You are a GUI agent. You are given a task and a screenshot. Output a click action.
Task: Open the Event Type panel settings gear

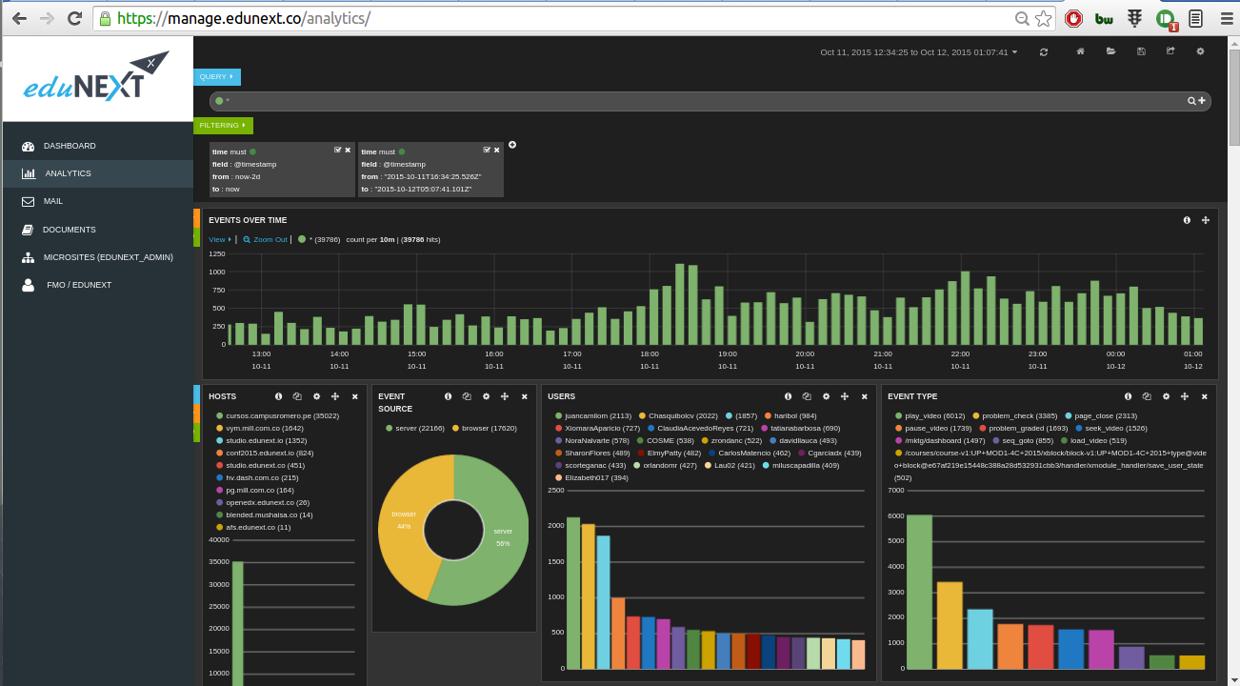(x=1166, y=396)
